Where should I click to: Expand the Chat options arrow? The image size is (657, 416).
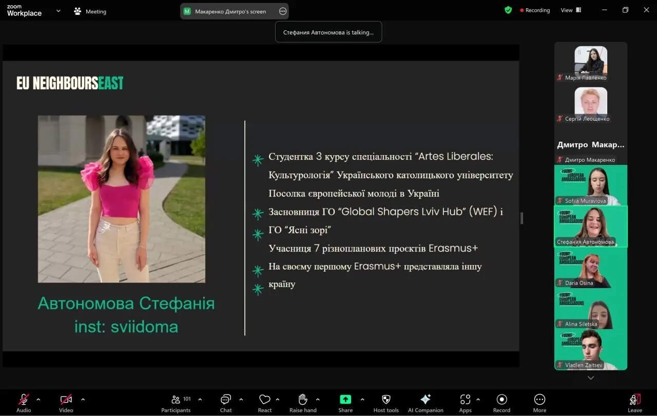click(x=241, y=399)
